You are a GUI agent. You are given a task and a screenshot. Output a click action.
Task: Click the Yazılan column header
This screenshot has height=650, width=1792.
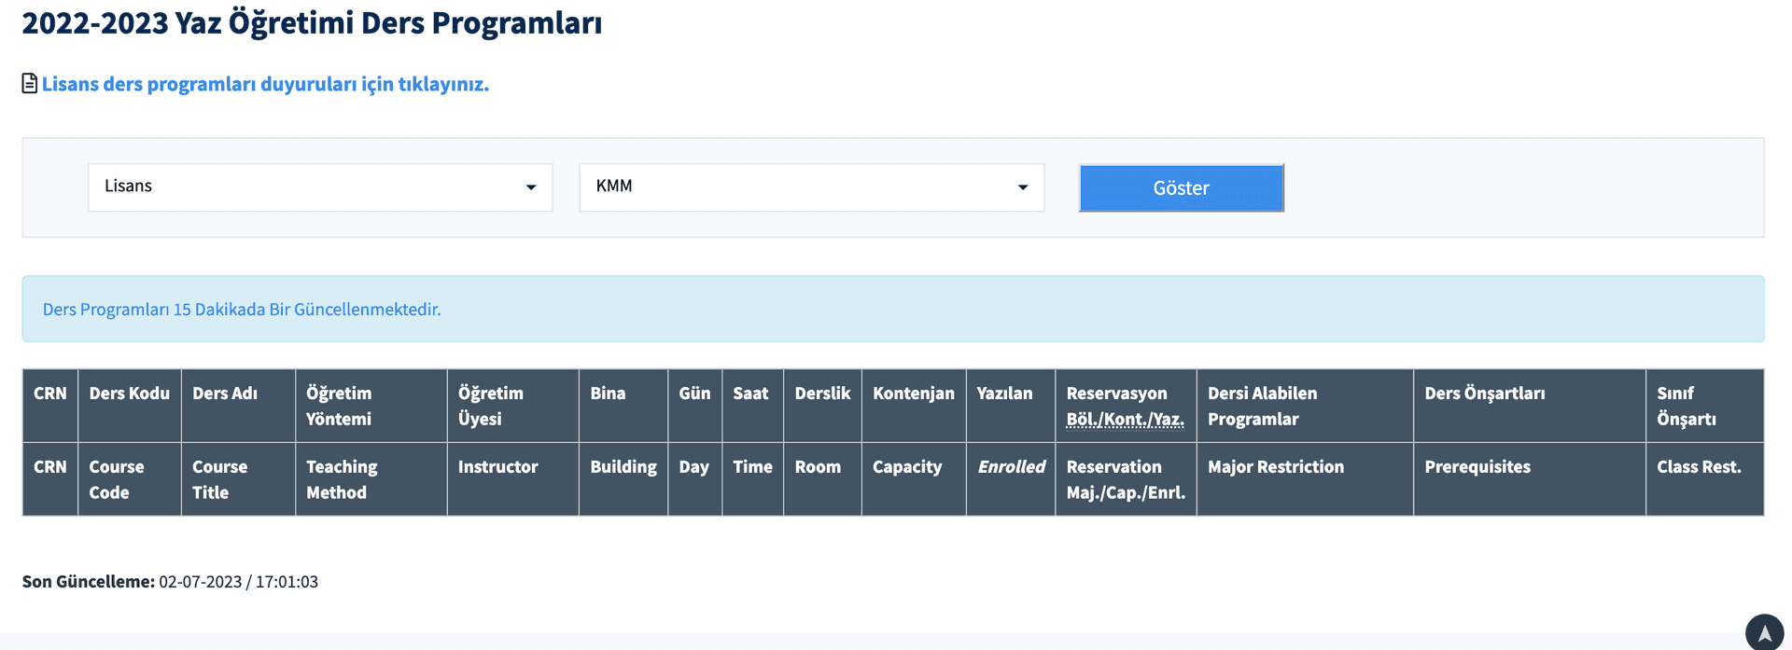[x=1004, y=394]
